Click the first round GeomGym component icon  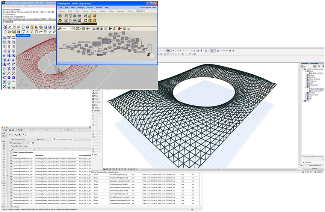pyautogui.click(x=60, y=16)
